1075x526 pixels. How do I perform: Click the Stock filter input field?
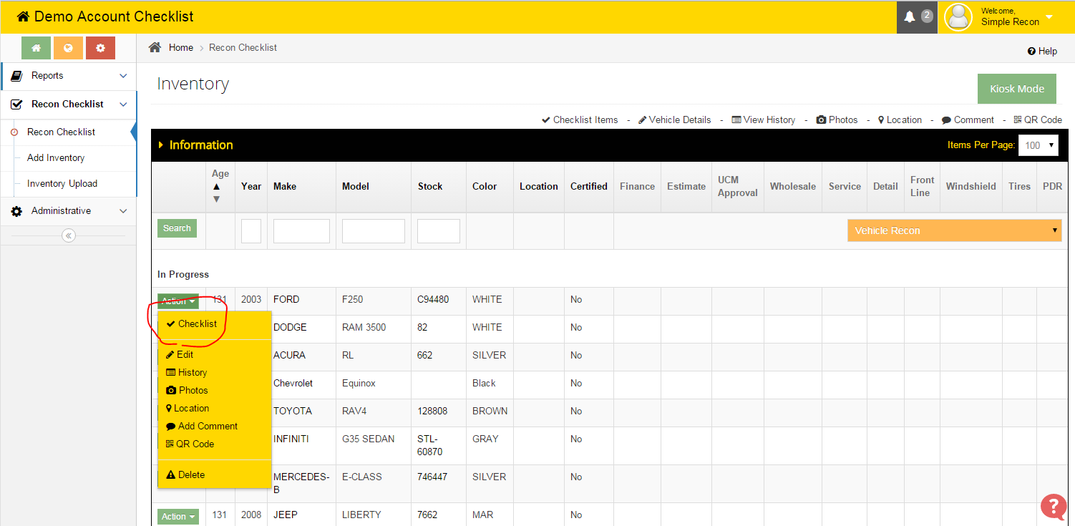point(439,231)
